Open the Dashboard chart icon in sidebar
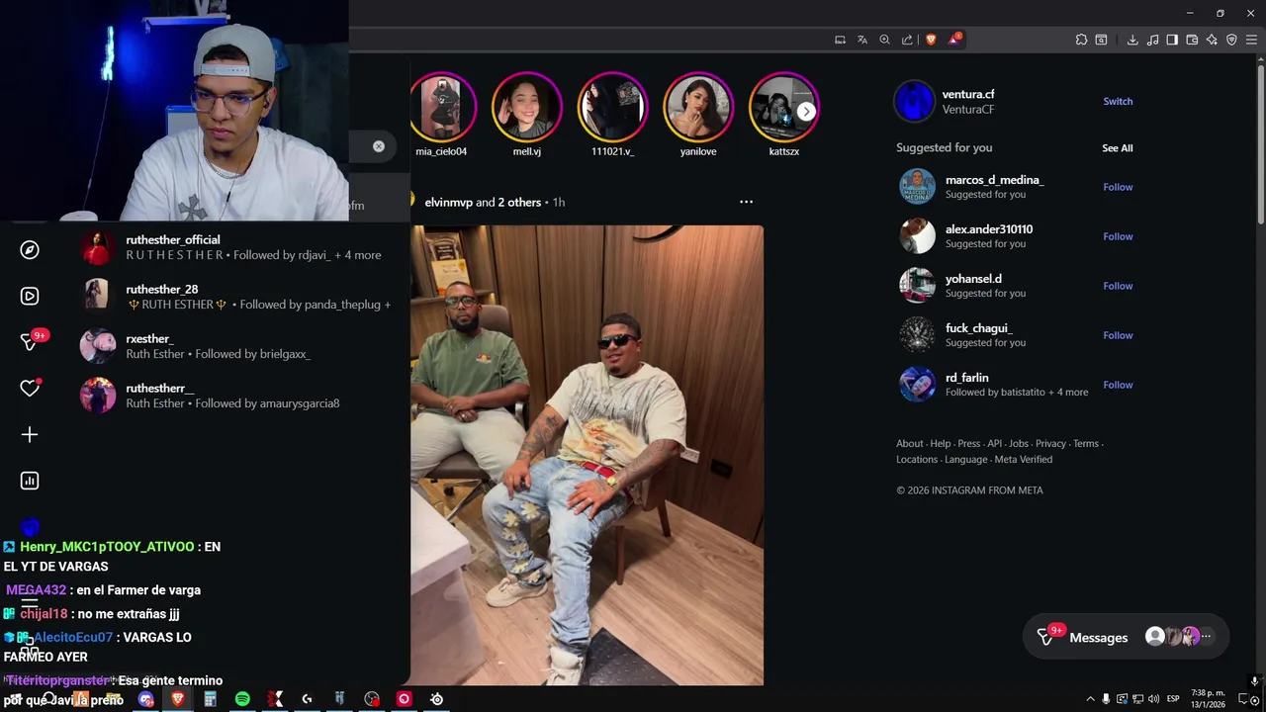 (x=30, y=481)
